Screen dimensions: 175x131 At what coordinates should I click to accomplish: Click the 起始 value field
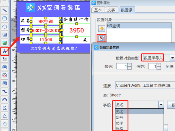tap(122, 66)
